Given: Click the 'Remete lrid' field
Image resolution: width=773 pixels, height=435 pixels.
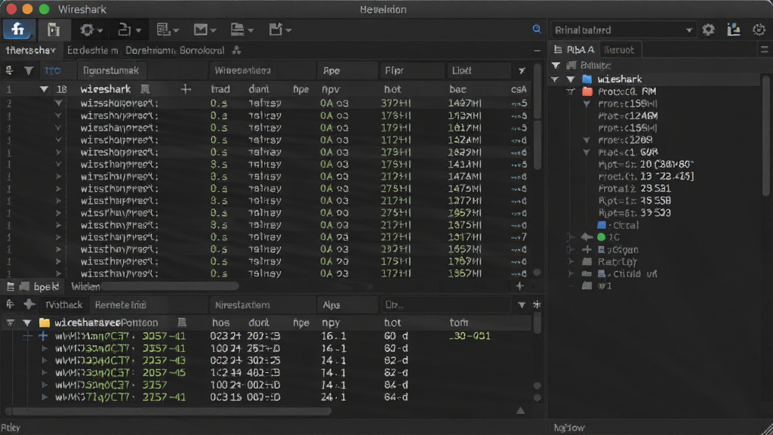Looking at the screenshot, I should tap(149, 305).
